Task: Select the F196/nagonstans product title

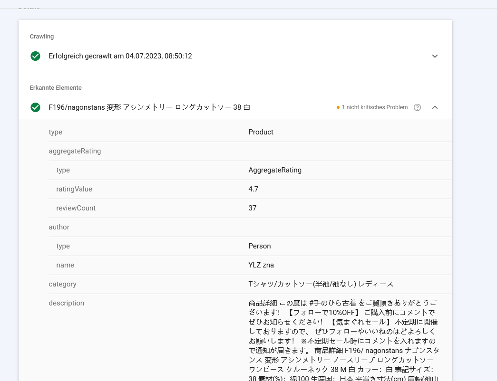Action: 149,107
